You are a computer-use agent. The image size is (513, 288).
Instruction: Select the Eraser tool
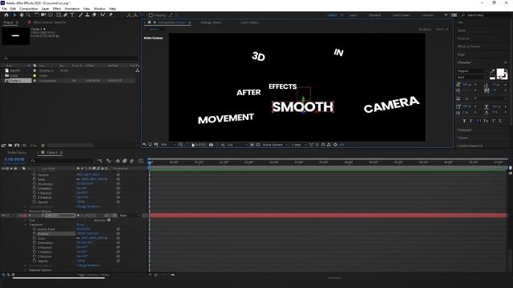95,15
